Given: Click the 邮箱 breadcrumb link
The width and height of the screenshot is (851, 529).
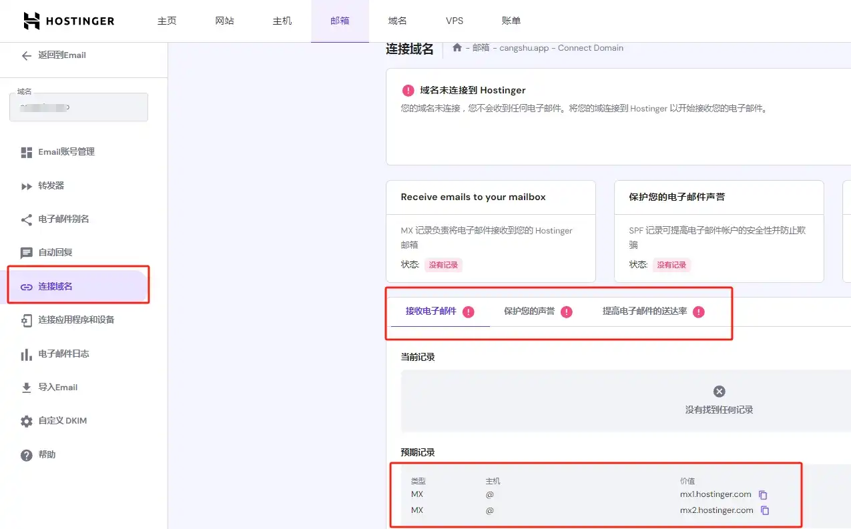Looking at the screenshot, I should (481, 48).
